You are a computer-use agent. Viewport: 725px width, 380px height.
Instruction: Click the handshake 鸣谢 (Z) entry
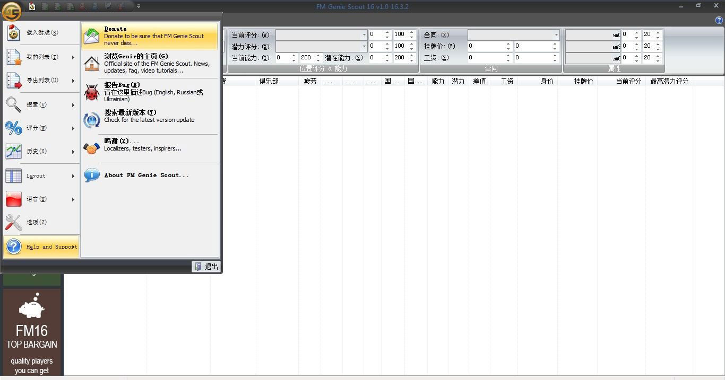[150, 148]
